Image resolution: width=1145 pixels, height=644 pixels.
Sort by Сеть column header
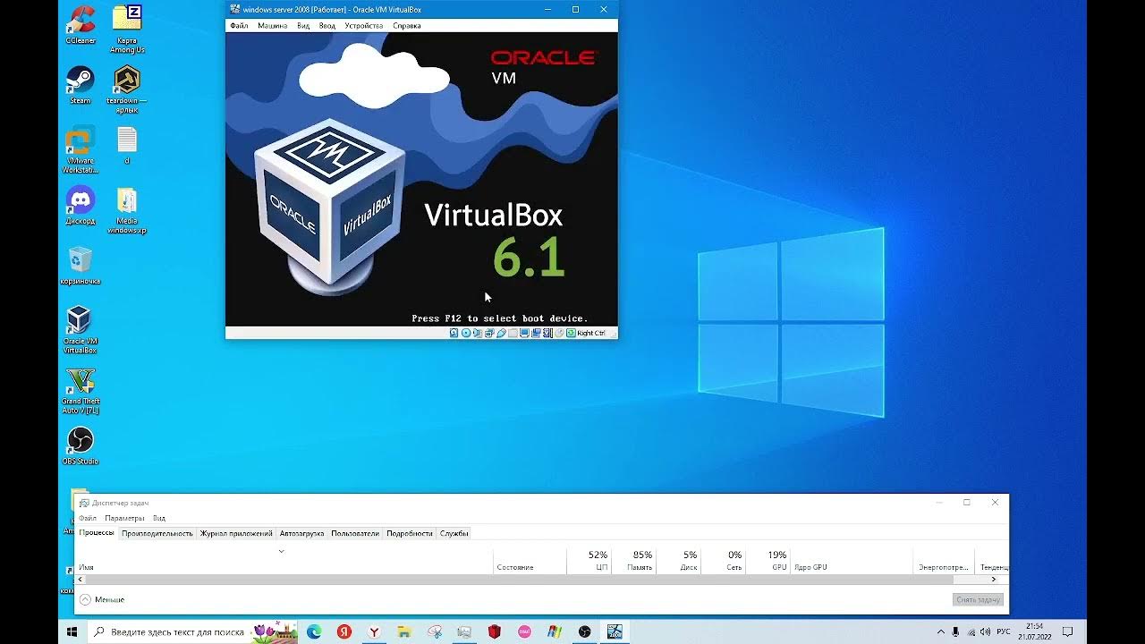(724, 561)
